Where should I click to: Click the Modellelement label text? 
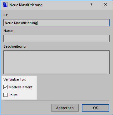[21, 87]
